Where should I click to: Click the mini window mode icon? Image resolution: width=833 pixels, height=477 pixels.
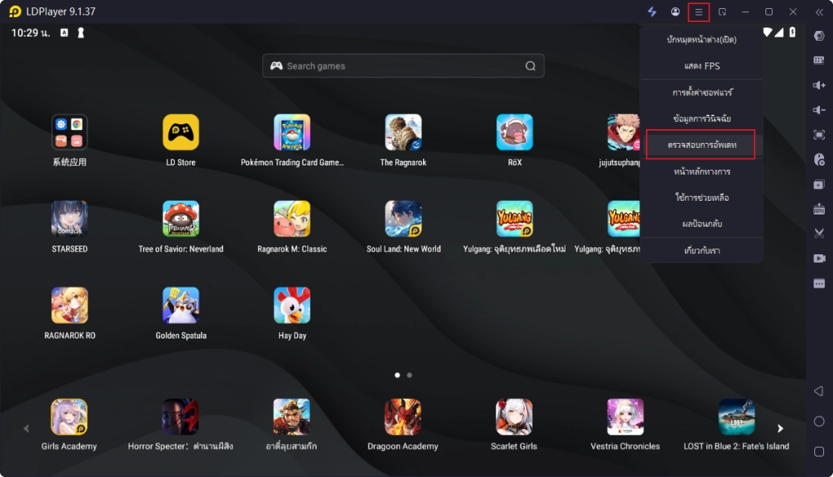722,11
